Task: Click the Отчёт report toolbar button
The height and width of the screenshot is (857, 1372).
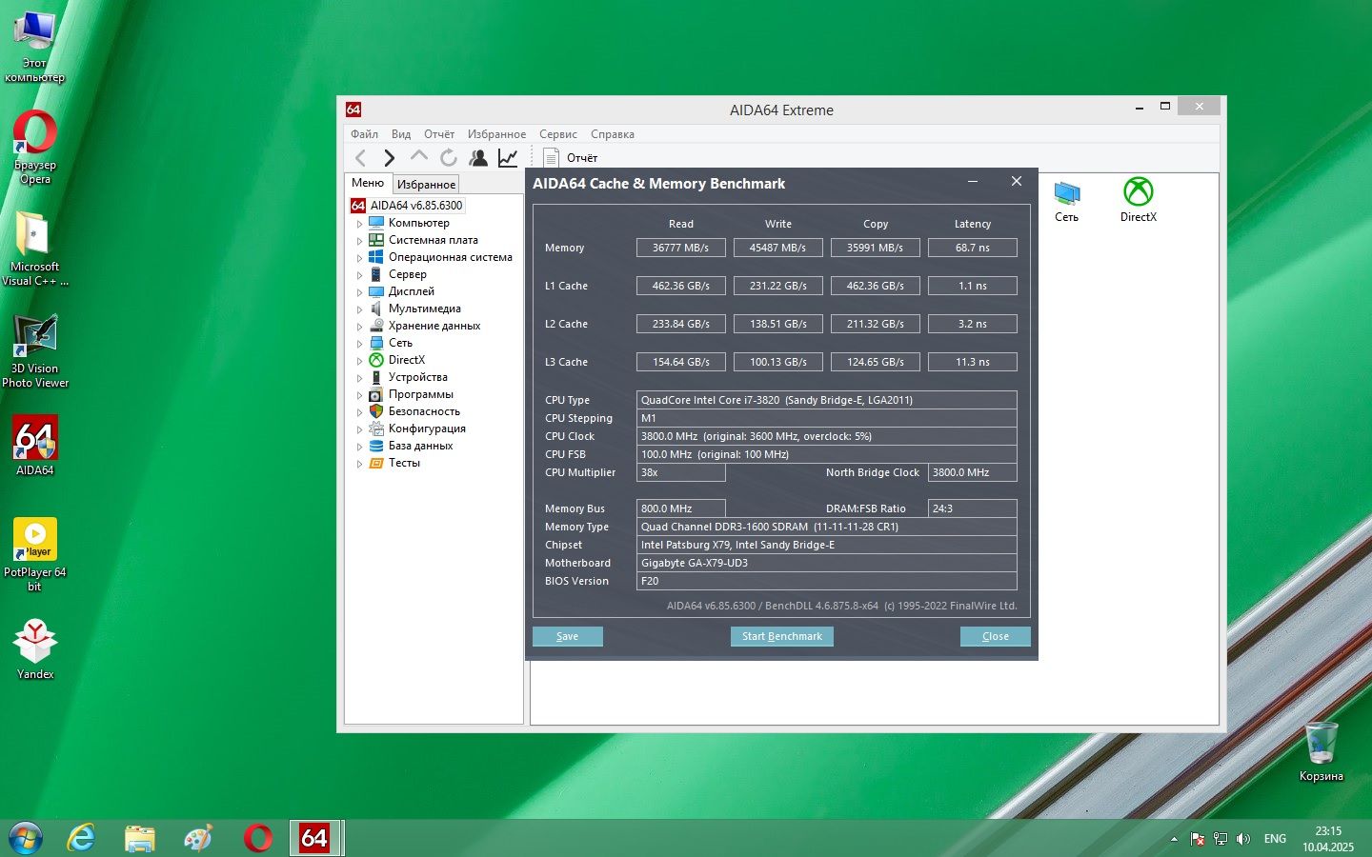Action: 570,158
